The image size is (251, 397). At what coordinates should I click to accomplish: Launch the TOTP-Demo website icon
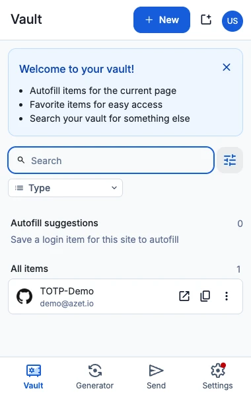tap(184, 296)
